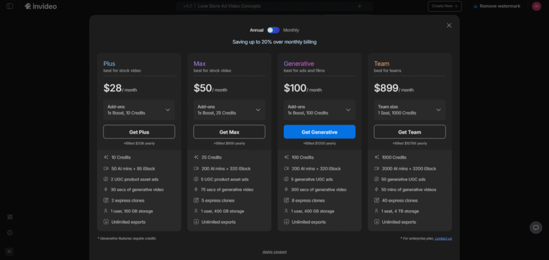549x260 pixels.
Task: Select the Annual billing option
Action: 256,30
